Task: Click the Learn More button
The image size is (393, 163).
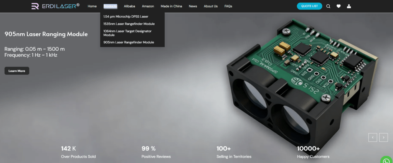Action: pyautogui.click(x=17, y=71)
